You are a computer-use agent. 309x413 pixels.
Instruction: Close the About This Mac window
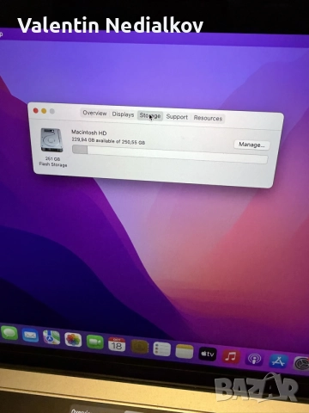[36, 111]
